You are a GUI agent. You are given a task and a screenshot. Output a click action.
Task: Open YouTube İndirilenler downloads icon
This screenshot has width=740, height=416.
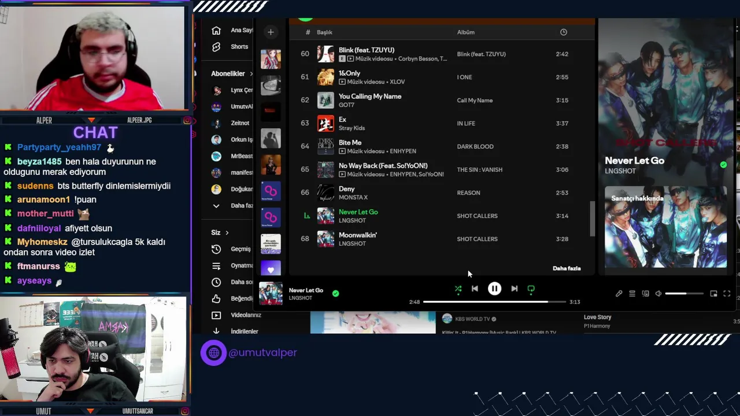tap(216, 331)
